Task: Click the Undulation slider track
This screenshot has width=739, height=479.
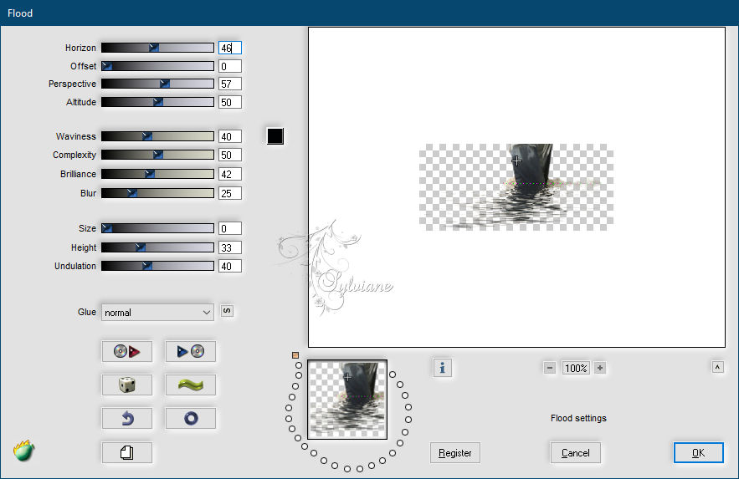Action: [157, 266]
